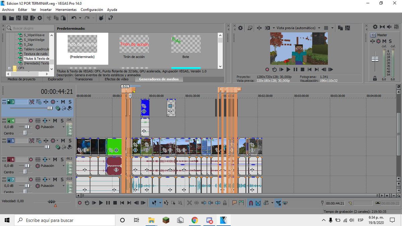Solo video track 5
This screenshot has width=402, height=226.
(70, 141)
